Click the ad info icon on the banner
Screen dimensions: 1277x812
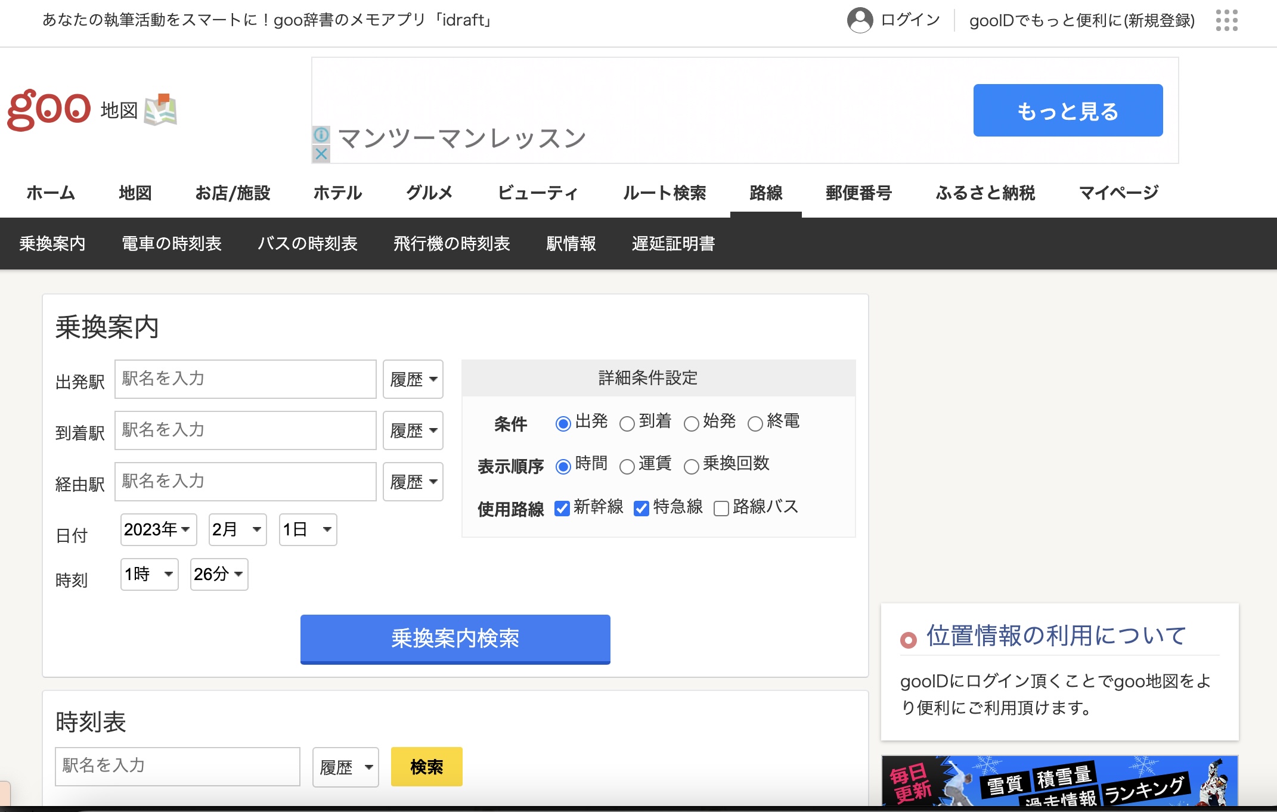[322, 136]
